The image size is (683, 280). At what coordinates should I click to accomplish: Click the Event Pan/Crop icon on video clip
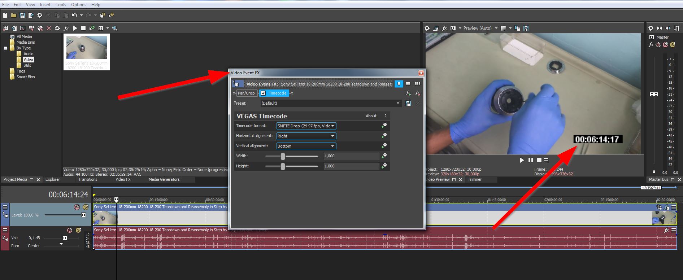[659, 207]
